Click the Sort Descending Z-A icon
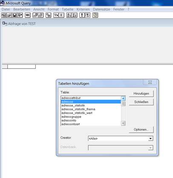The width and height of the screenshot is (173, 178). pyautogui.click(x=75, y=15)
